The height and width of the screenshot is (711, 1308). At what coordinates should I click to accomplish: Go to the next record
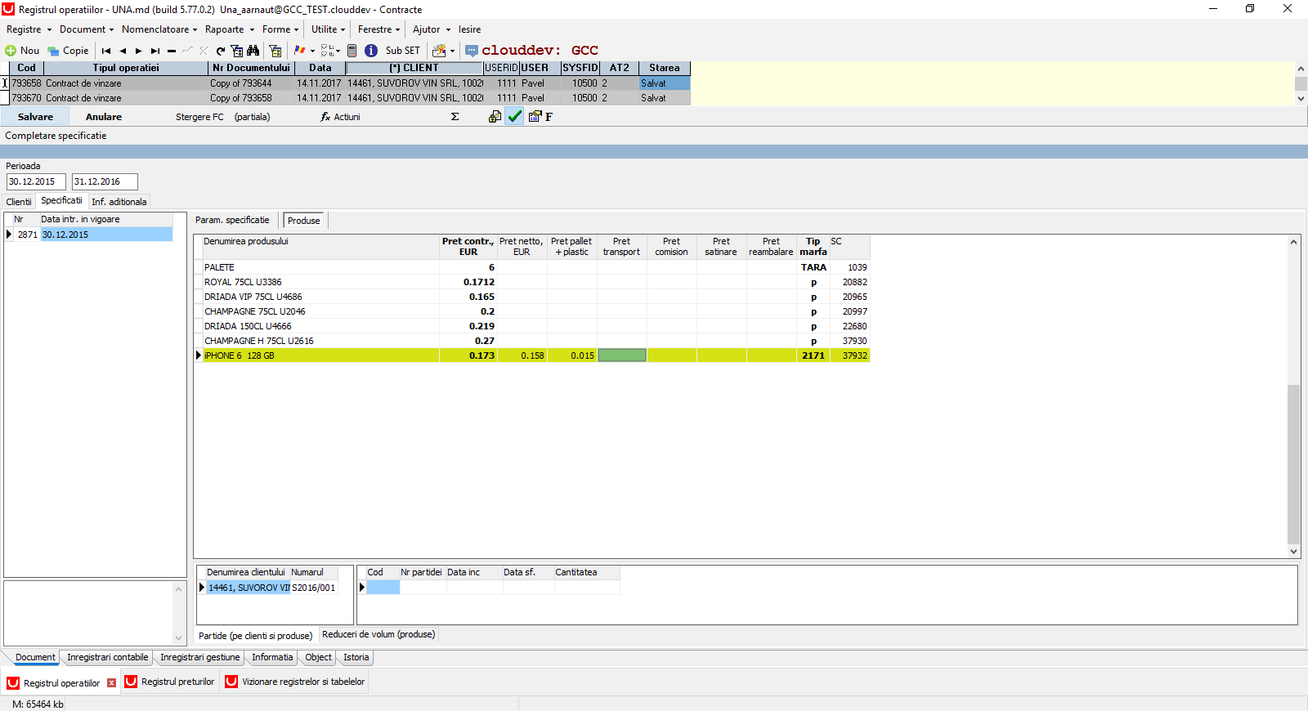(139, 51)
